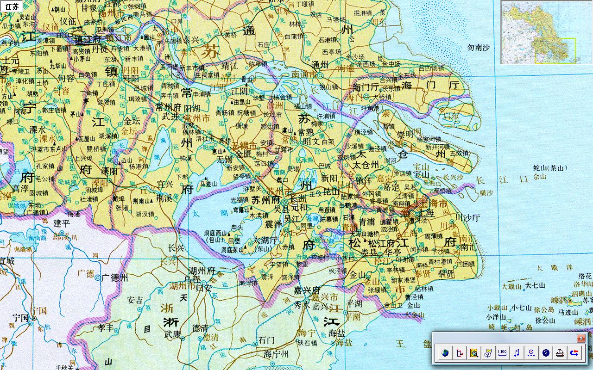593x370 pixels.
Task: Click the globe icon in the floating toolbar
Action: [445, 353]
